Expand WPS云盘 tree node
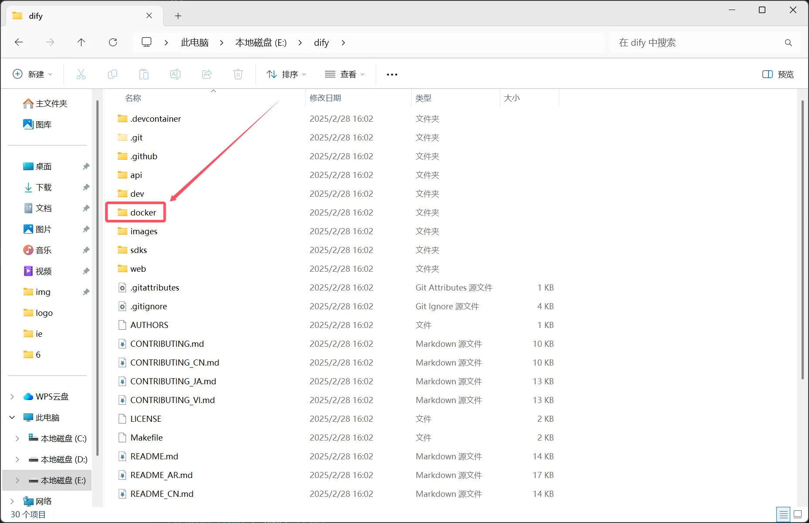This screenshot has height=523, width=809. (12, 397)
